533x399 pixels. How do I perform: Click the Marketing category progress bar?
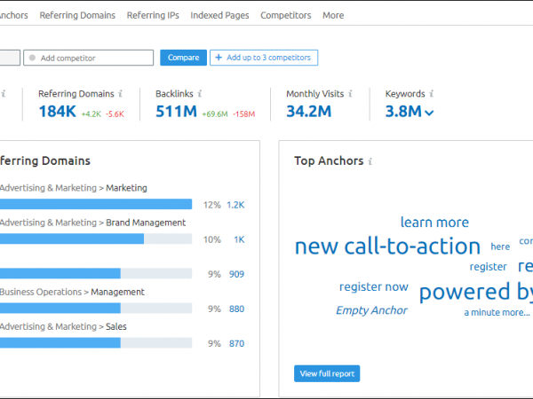pyautogui.click(x=96, y=204)
